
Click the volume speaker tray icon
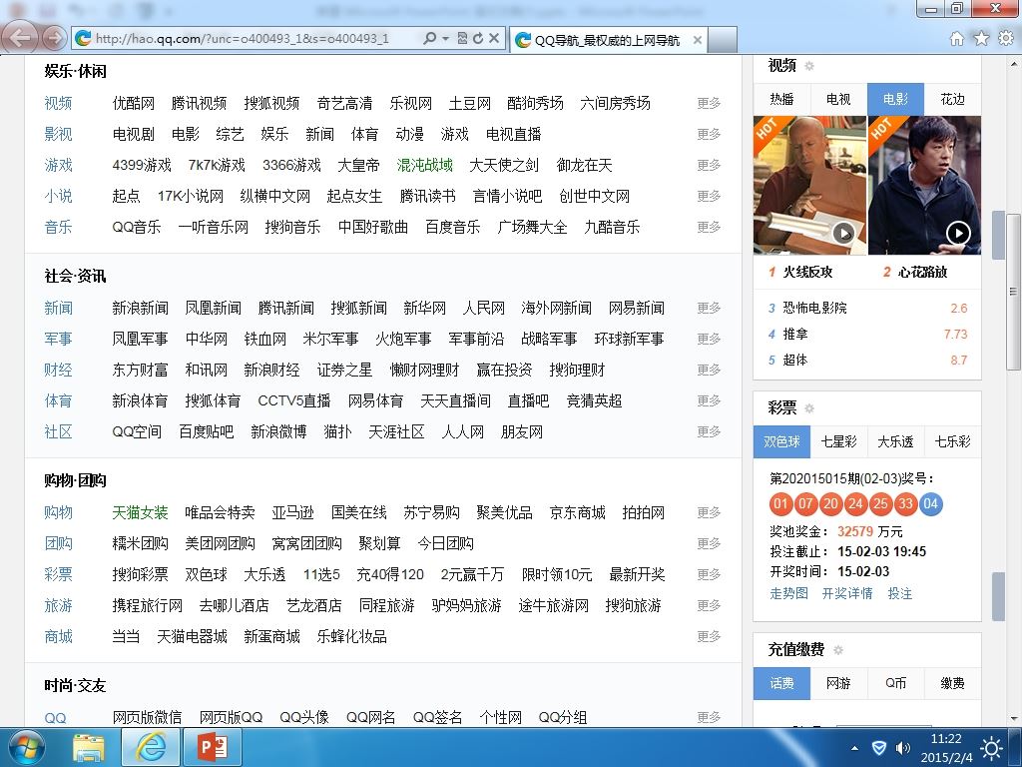(902, 748)
